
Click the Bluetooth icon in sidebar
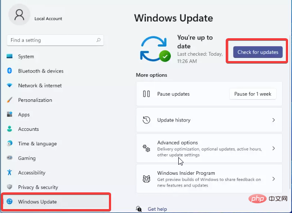(10, 71)
